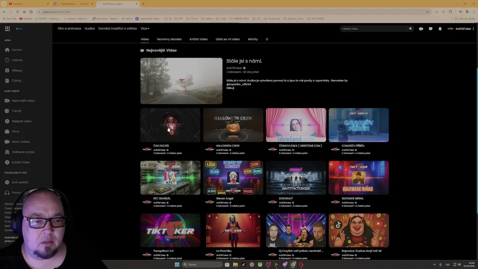478x269 pixels.
Task: Open the DOKONALÝ video thumbnail
Action: 296,178
